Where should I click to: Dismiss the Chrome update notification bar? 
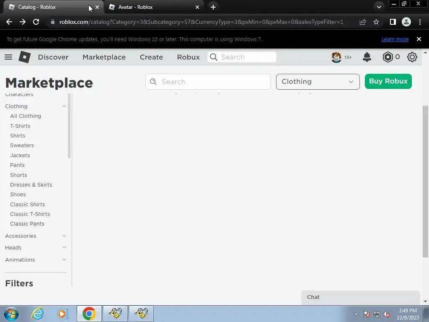[419, 39]
